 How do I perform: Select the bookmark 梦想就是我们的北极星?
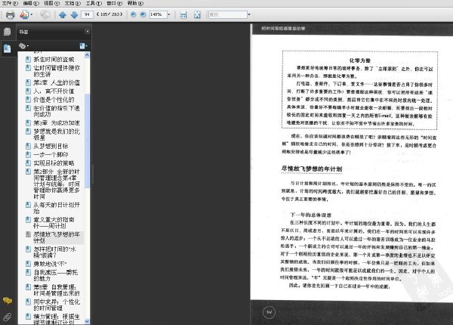click(x=57, y=135)
